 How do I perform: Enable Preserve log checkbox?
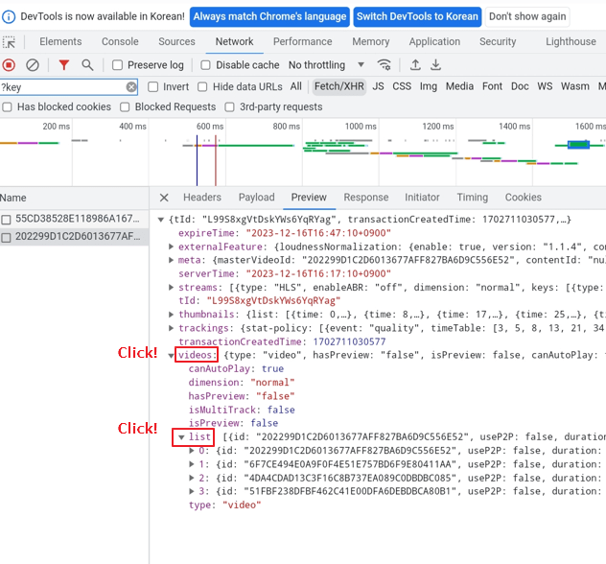117,65
